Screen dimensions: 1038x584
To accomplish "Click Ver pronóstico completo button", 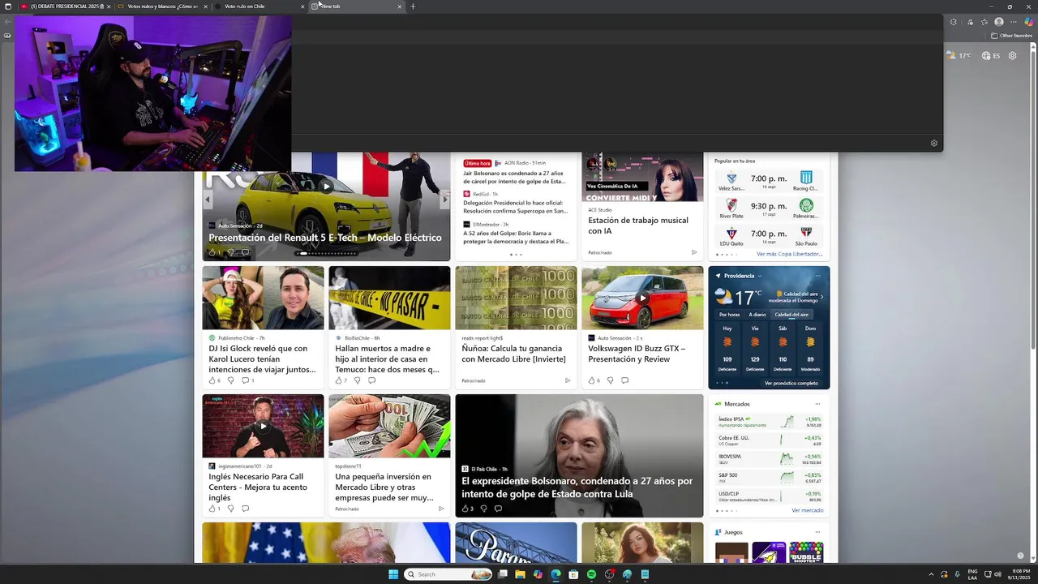I will point(791,383).
